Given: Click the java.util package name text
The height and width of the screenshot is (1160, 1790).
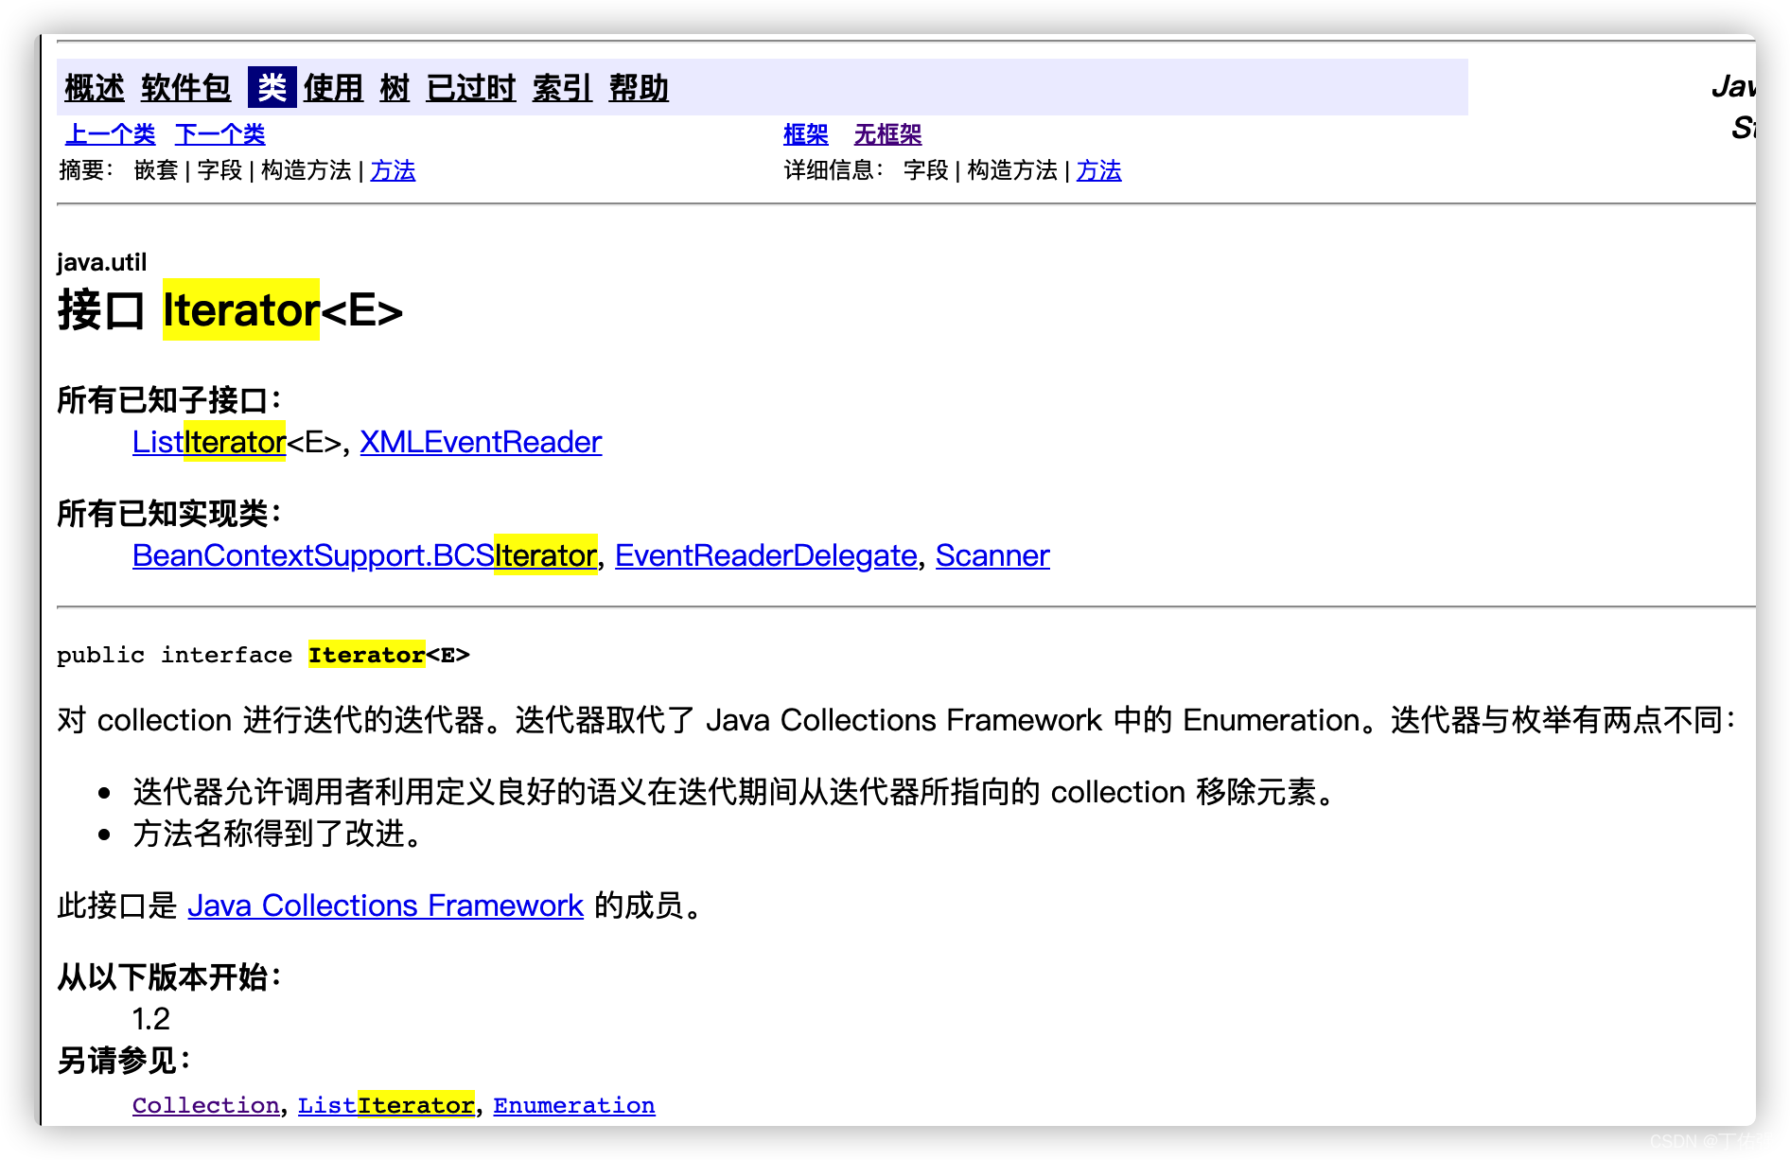Looking at the screenshot, I should [101, 262].
